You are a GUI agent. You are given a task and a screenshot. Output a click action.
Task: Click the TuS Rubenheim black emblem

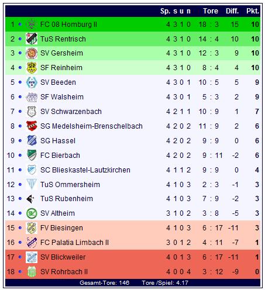click(x=31, y=199)
